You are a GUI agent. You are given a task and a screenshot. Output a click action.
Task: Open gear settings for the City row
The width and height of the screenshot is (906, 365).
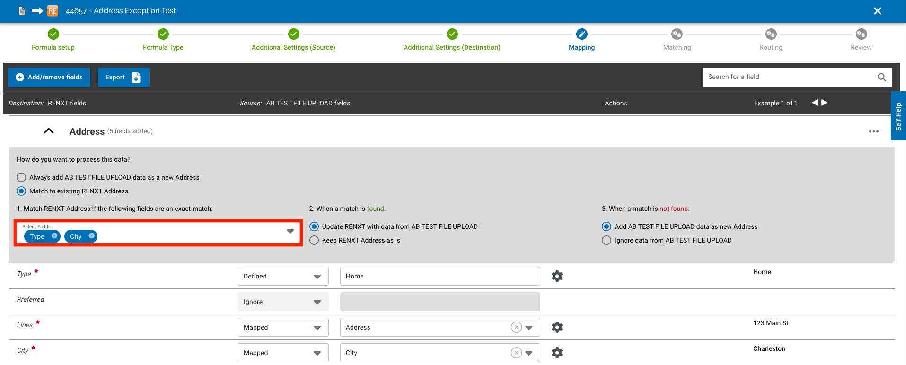[x=557, y=353]
